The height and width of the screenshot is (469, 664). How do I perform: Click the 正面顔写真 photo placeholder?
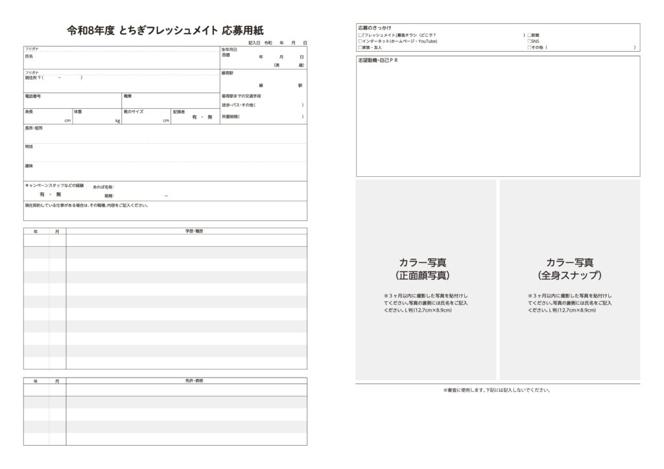(x=425, y=279)
